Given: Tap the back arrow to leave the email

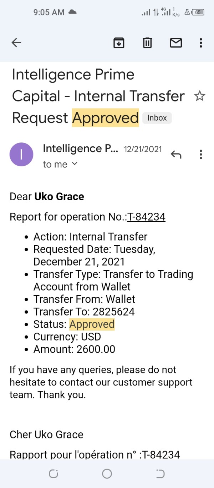Looking at the screenshot, I should click(16, 43).
